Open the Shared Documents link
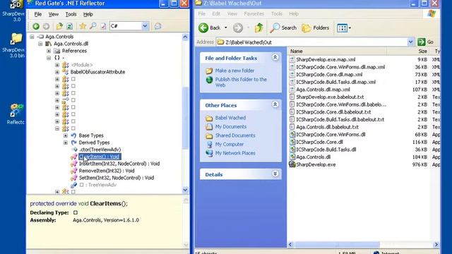Viewport: 452px width, 254px height. 235,135
